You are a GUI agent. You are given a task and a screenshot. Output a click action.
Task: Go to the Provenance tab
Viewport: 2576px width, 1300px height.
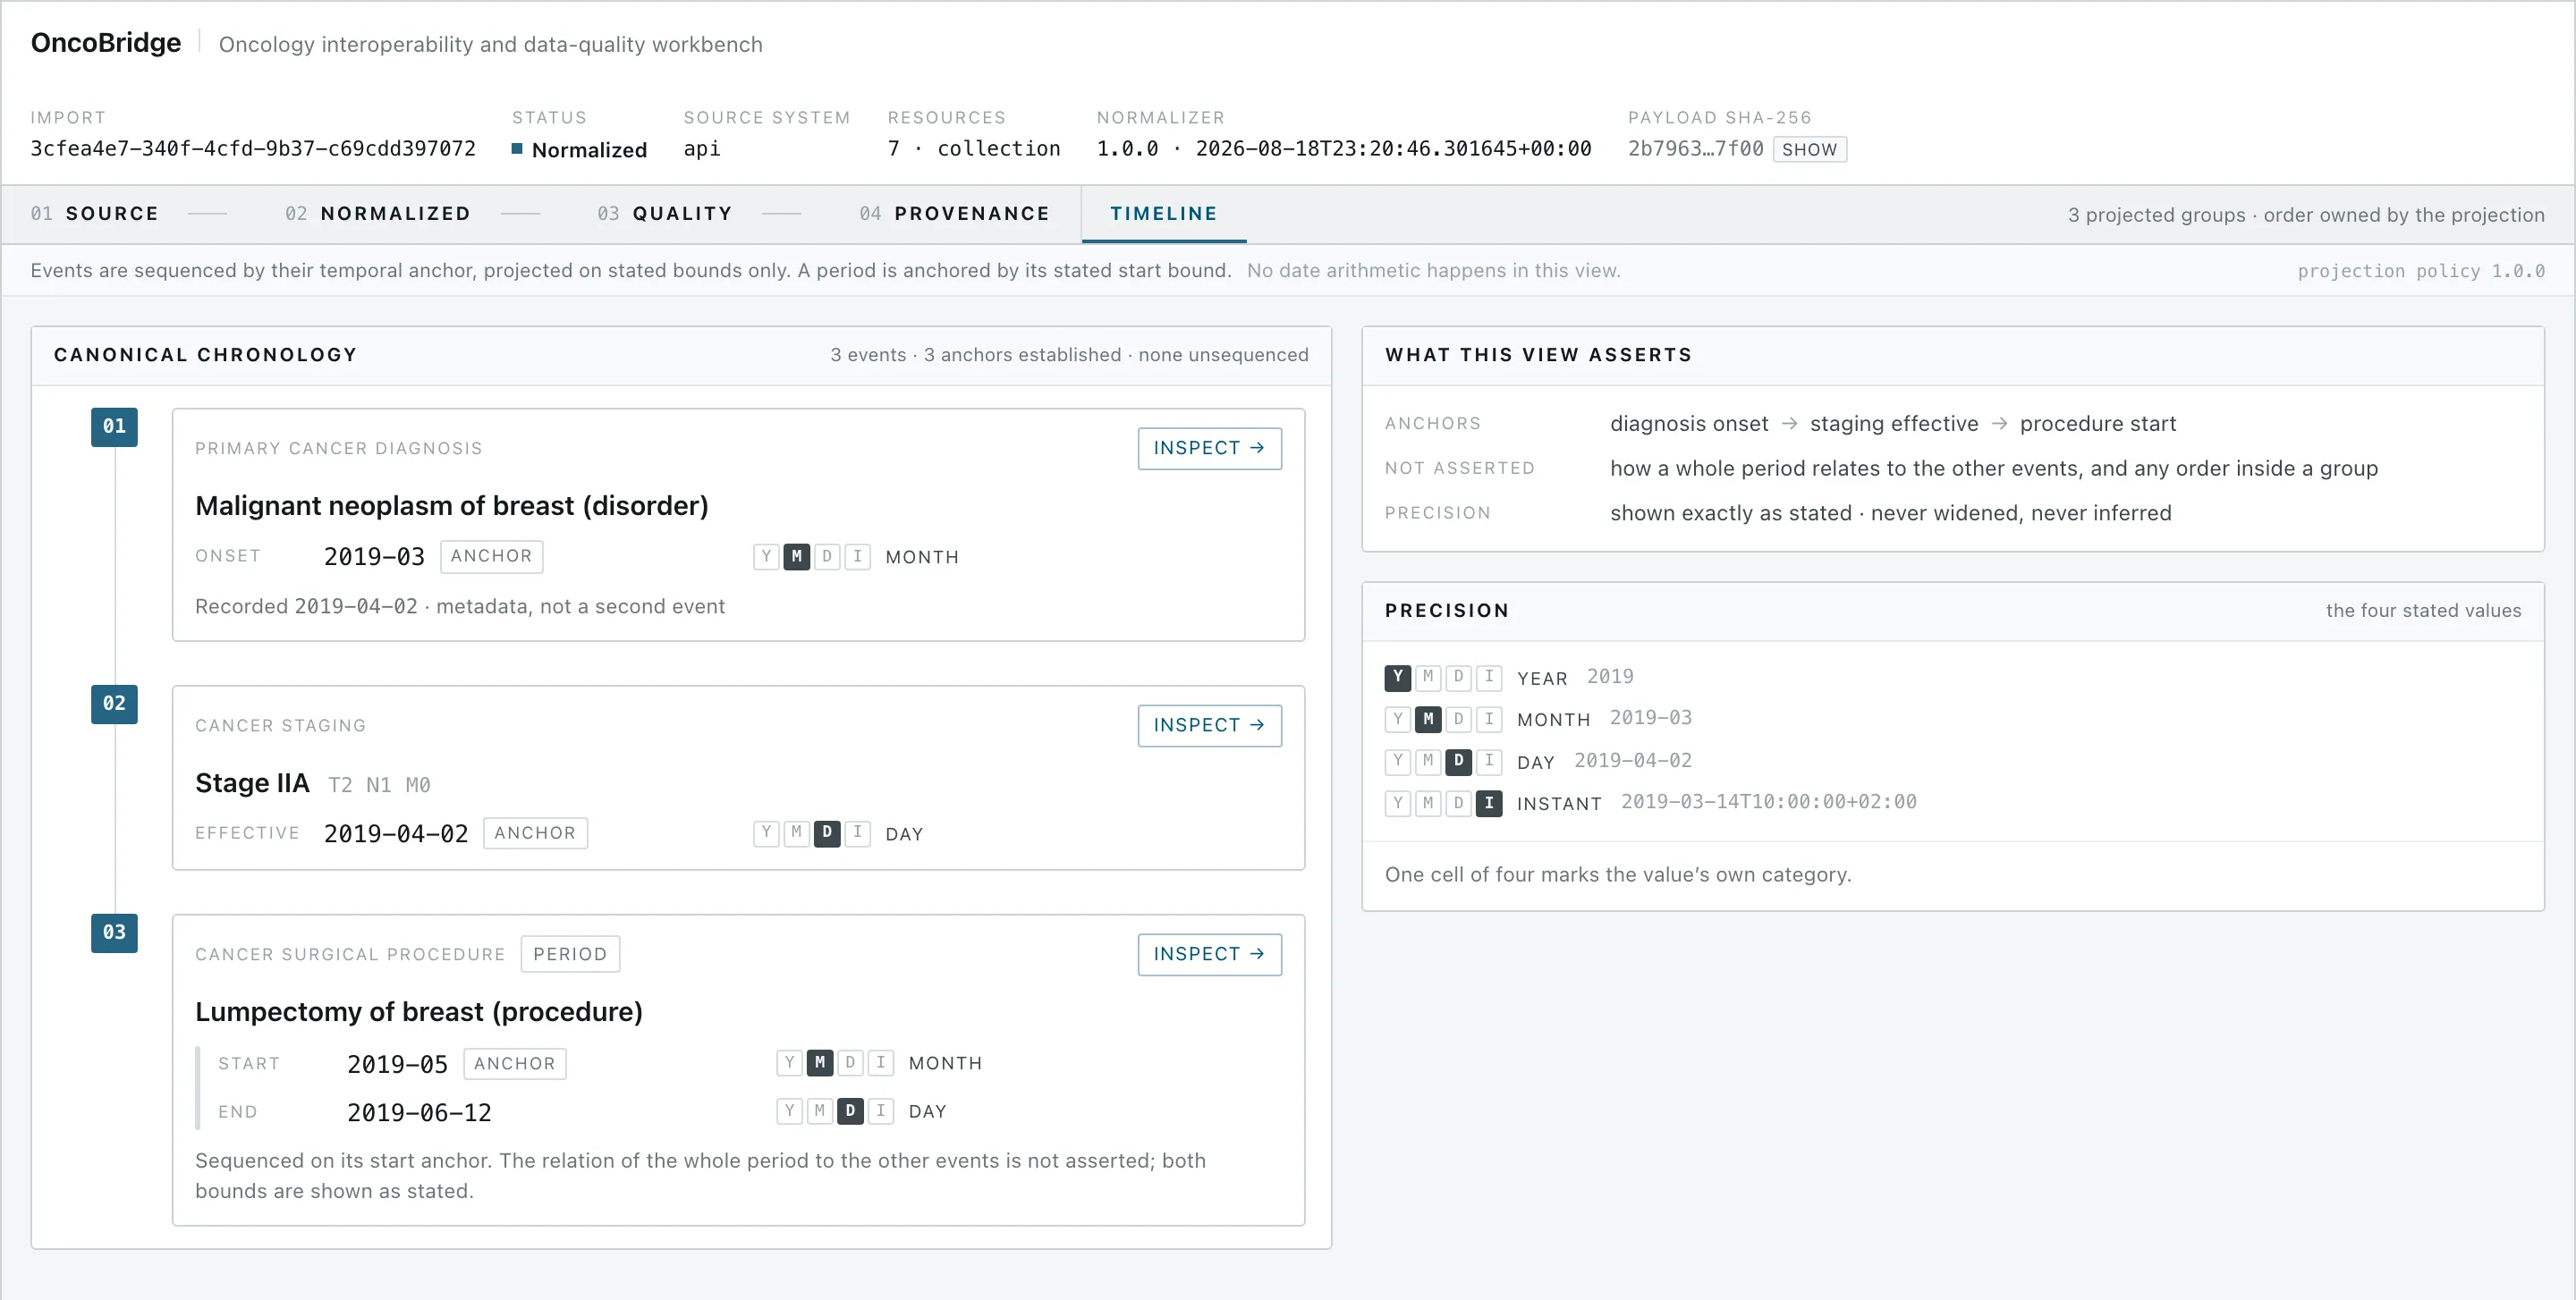(955, 214)
